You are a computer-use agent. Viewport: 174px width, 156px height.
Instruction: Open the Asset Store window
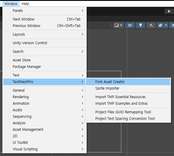coord(44,60)
